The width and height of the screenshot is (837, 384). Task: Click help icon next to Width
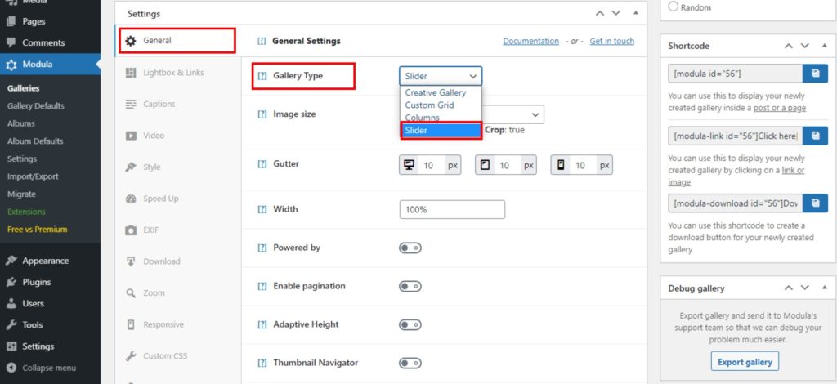[262, 210]
